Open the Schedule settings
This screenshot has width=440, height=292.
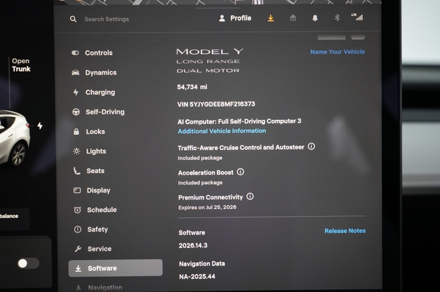pyautogui.click(x=95, y=210)
